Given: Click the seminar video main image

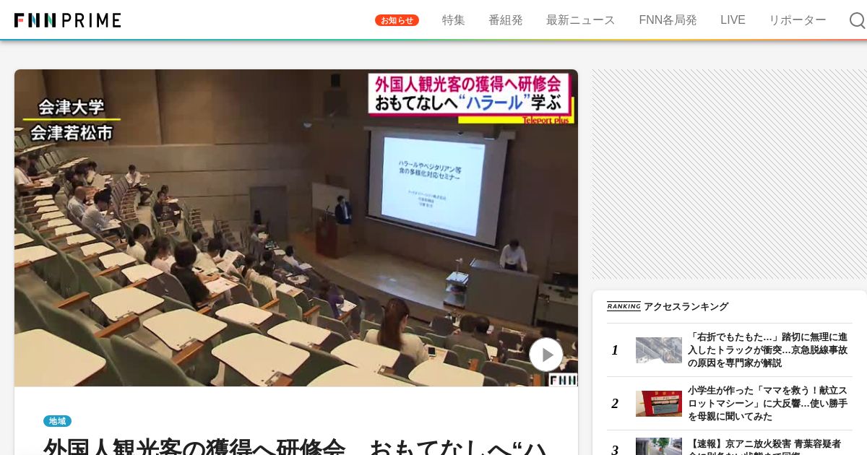Looking at the screenshot, I should pyautogui.click(x=296, y=227).
